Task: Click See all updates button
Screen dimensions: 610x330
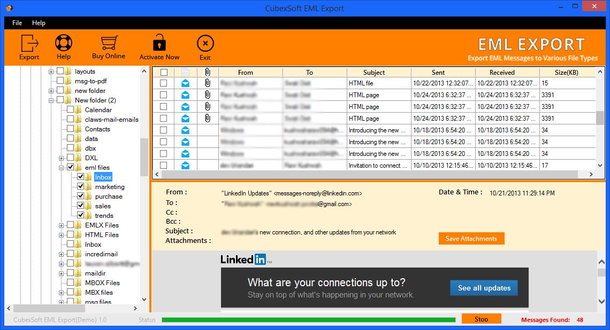Action: [484, 288]
